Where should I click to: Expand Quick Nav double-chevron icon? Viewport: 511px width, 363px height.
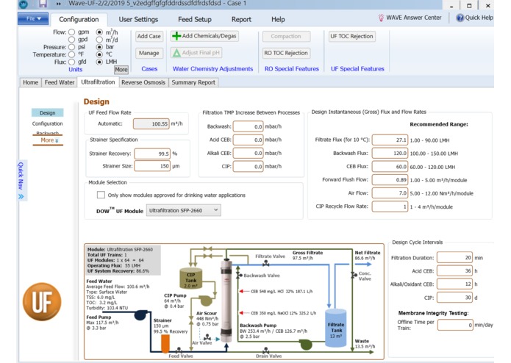tap(21, 197)
